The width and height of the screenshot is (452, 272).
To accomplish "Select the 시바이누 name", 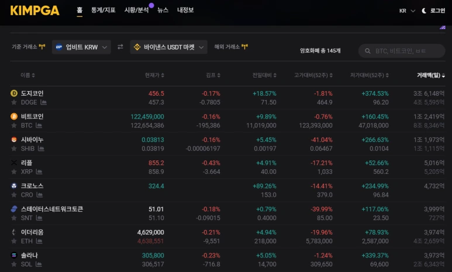I will [32, 140].
